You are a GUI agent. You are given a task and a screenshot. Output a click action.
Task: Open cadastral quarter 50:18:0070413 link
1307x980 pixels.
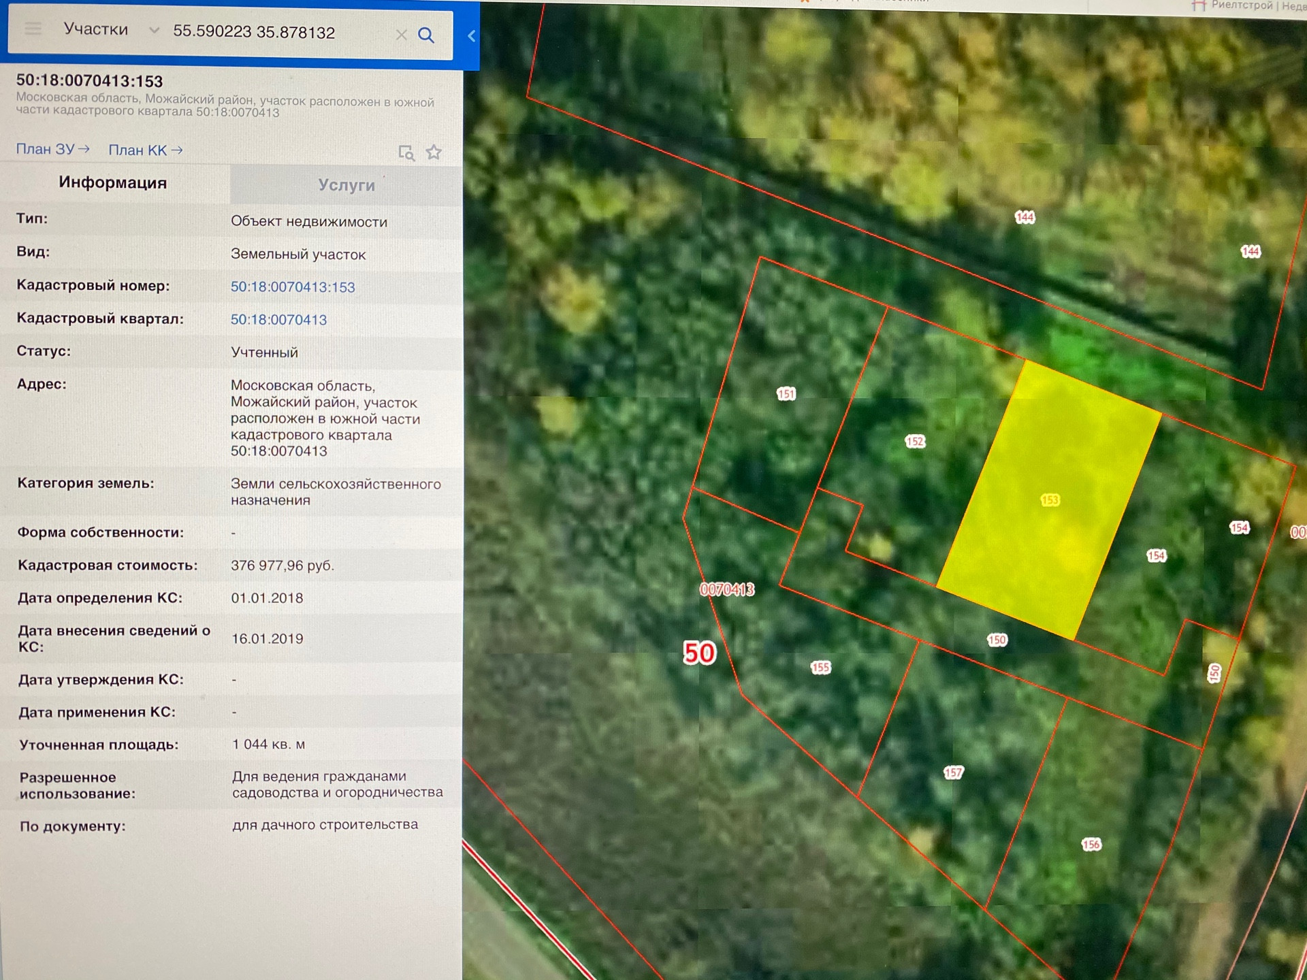tap(278, 320)
